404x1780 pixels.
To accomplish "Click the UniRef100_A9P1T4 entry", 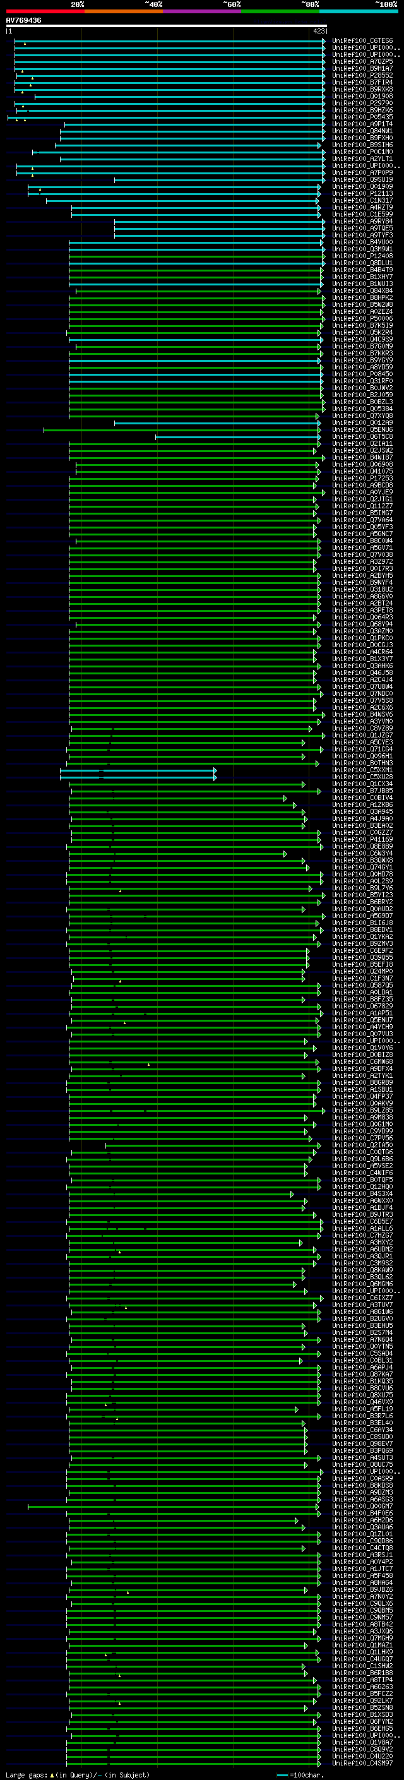I will coord(362,124).
